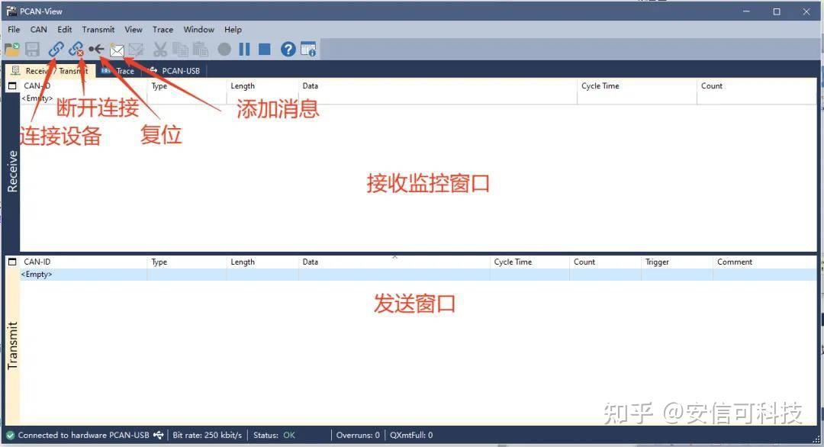Click the green connected check icon in status bar

(x=10, y=435)
